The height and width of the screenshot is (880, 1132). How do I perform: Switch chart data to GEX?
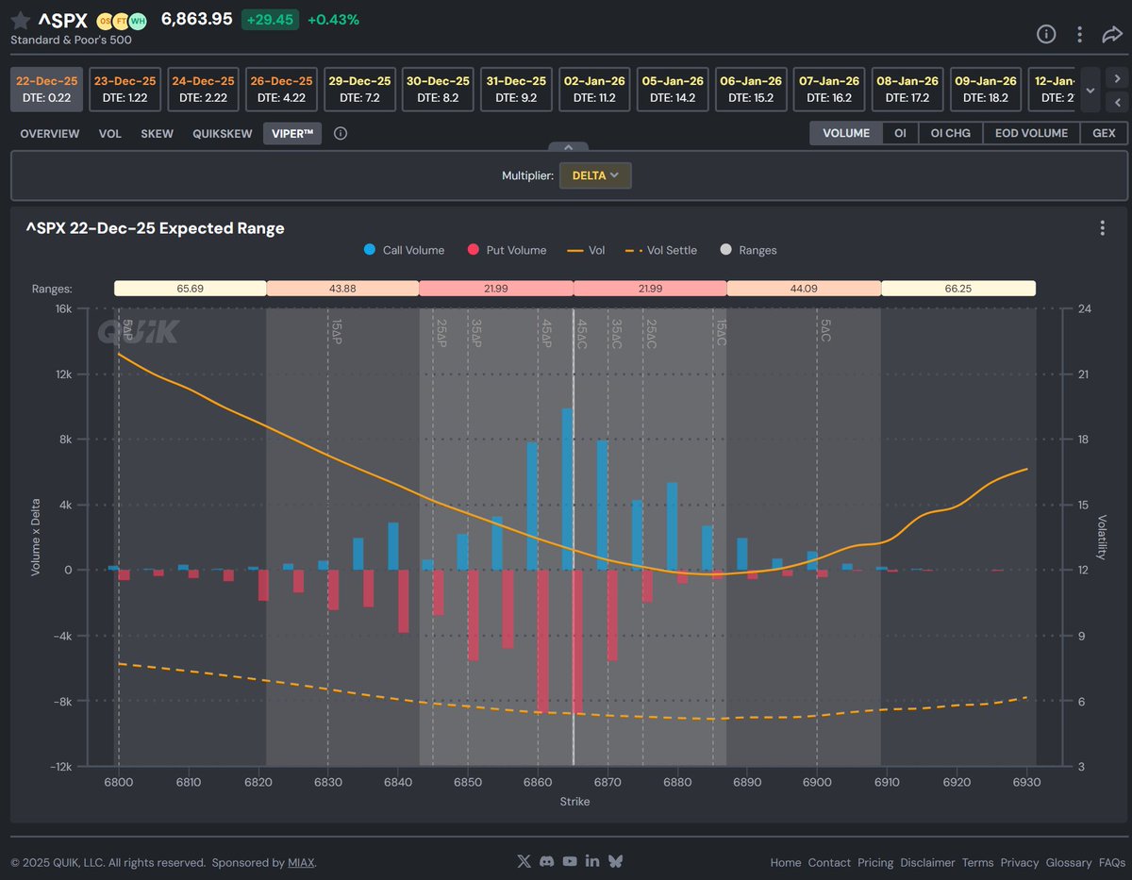(x=1104, y=133)
